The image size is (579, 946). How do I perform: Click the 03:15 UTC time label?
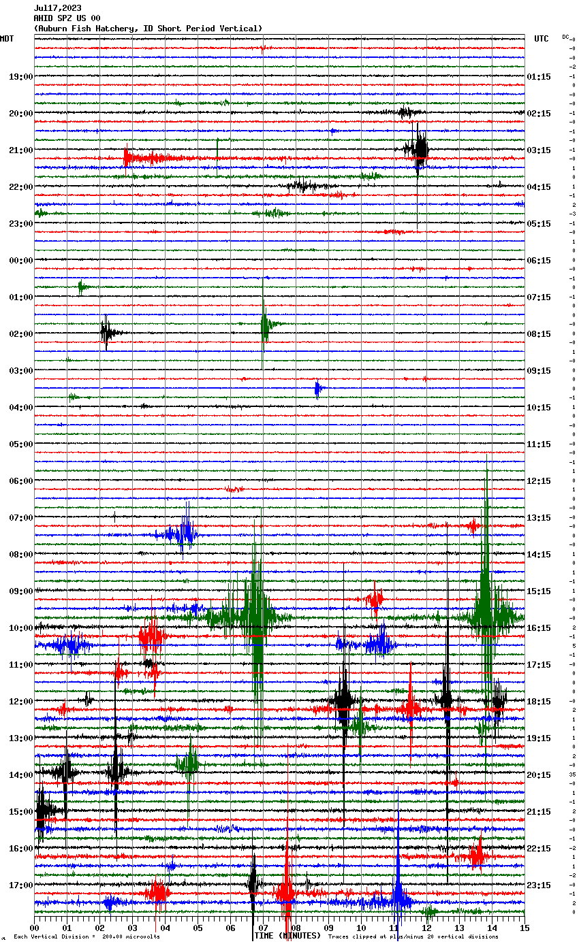[x=539, y=150]
